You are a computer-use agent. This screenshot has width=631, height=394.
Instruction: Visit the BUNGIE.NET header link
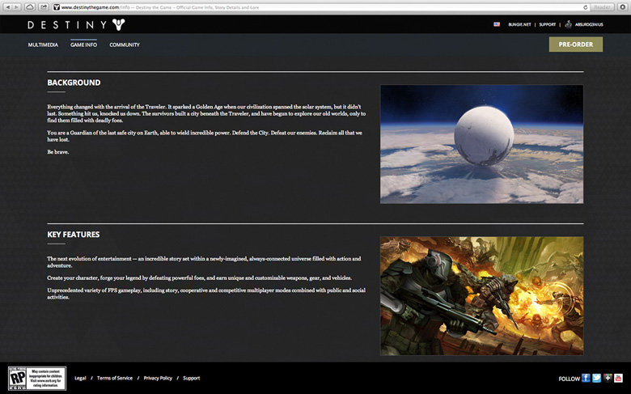tap(519, 24)
